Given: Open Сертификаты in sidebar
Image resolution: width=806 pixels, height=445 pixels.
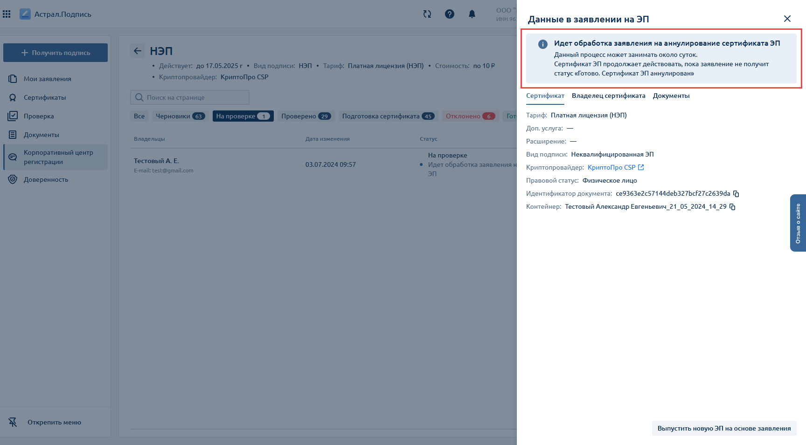Looking at the screenshot, I should coord(56,97).
